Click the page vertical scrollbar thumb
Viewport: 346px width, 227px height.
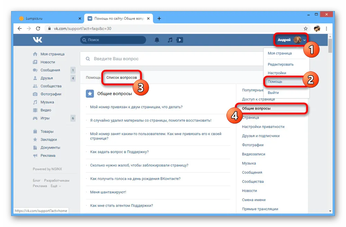[330, 46]
